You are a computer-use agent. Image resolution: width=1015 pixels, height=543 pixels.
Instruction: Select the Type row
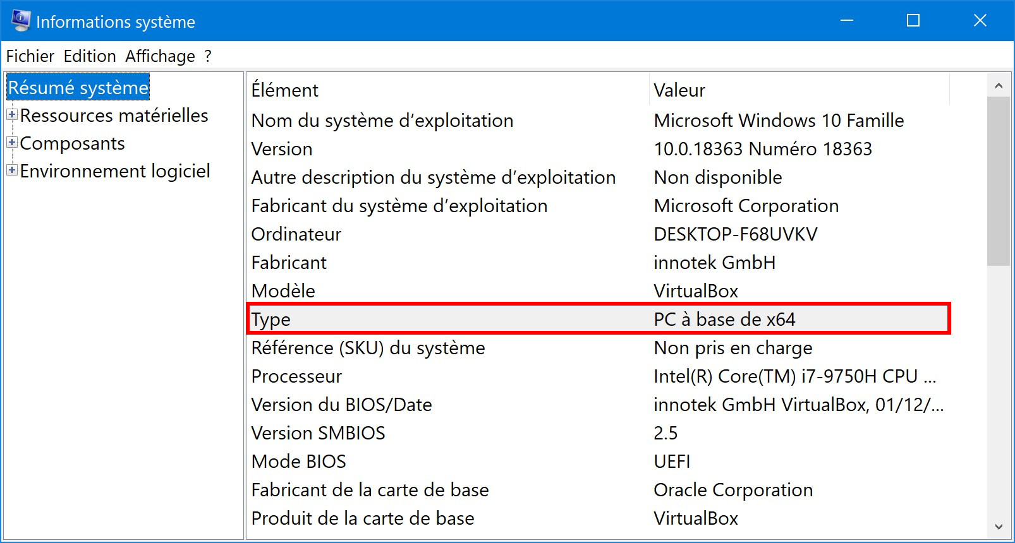click(599, 319)
